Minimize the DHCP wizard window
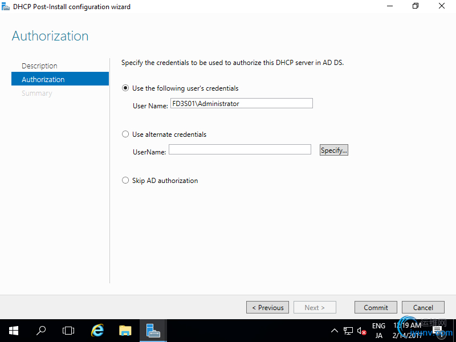Image resolution: width=456 pixels, height=342 pixels. coord(390,6)
